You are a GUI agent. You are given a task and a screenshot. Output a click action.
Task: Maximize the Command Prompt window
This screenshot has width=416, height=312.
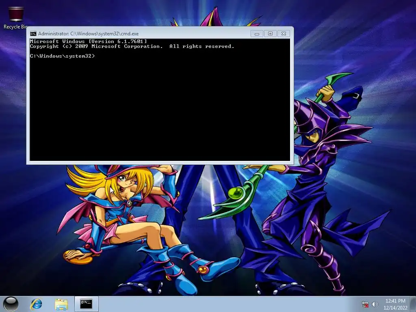[x=270, y=34]
